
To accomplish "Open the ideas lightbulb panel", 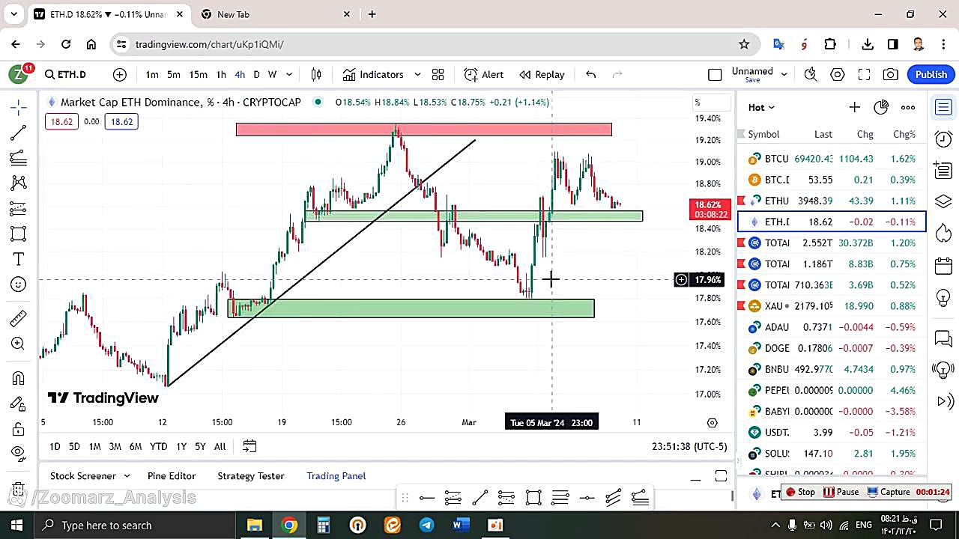I will click(943, 297).
